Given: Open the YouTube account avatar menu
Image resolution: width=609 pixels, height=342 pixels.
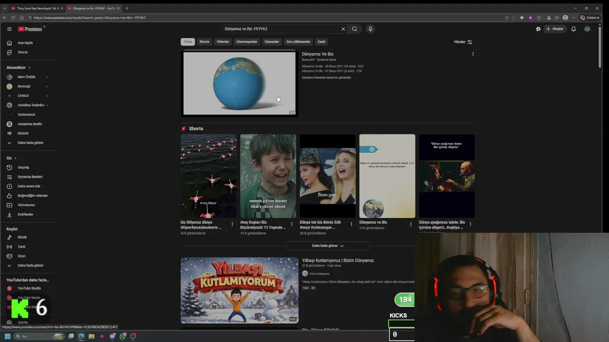Looking at the screenshot, I should (x=587, y=29).
